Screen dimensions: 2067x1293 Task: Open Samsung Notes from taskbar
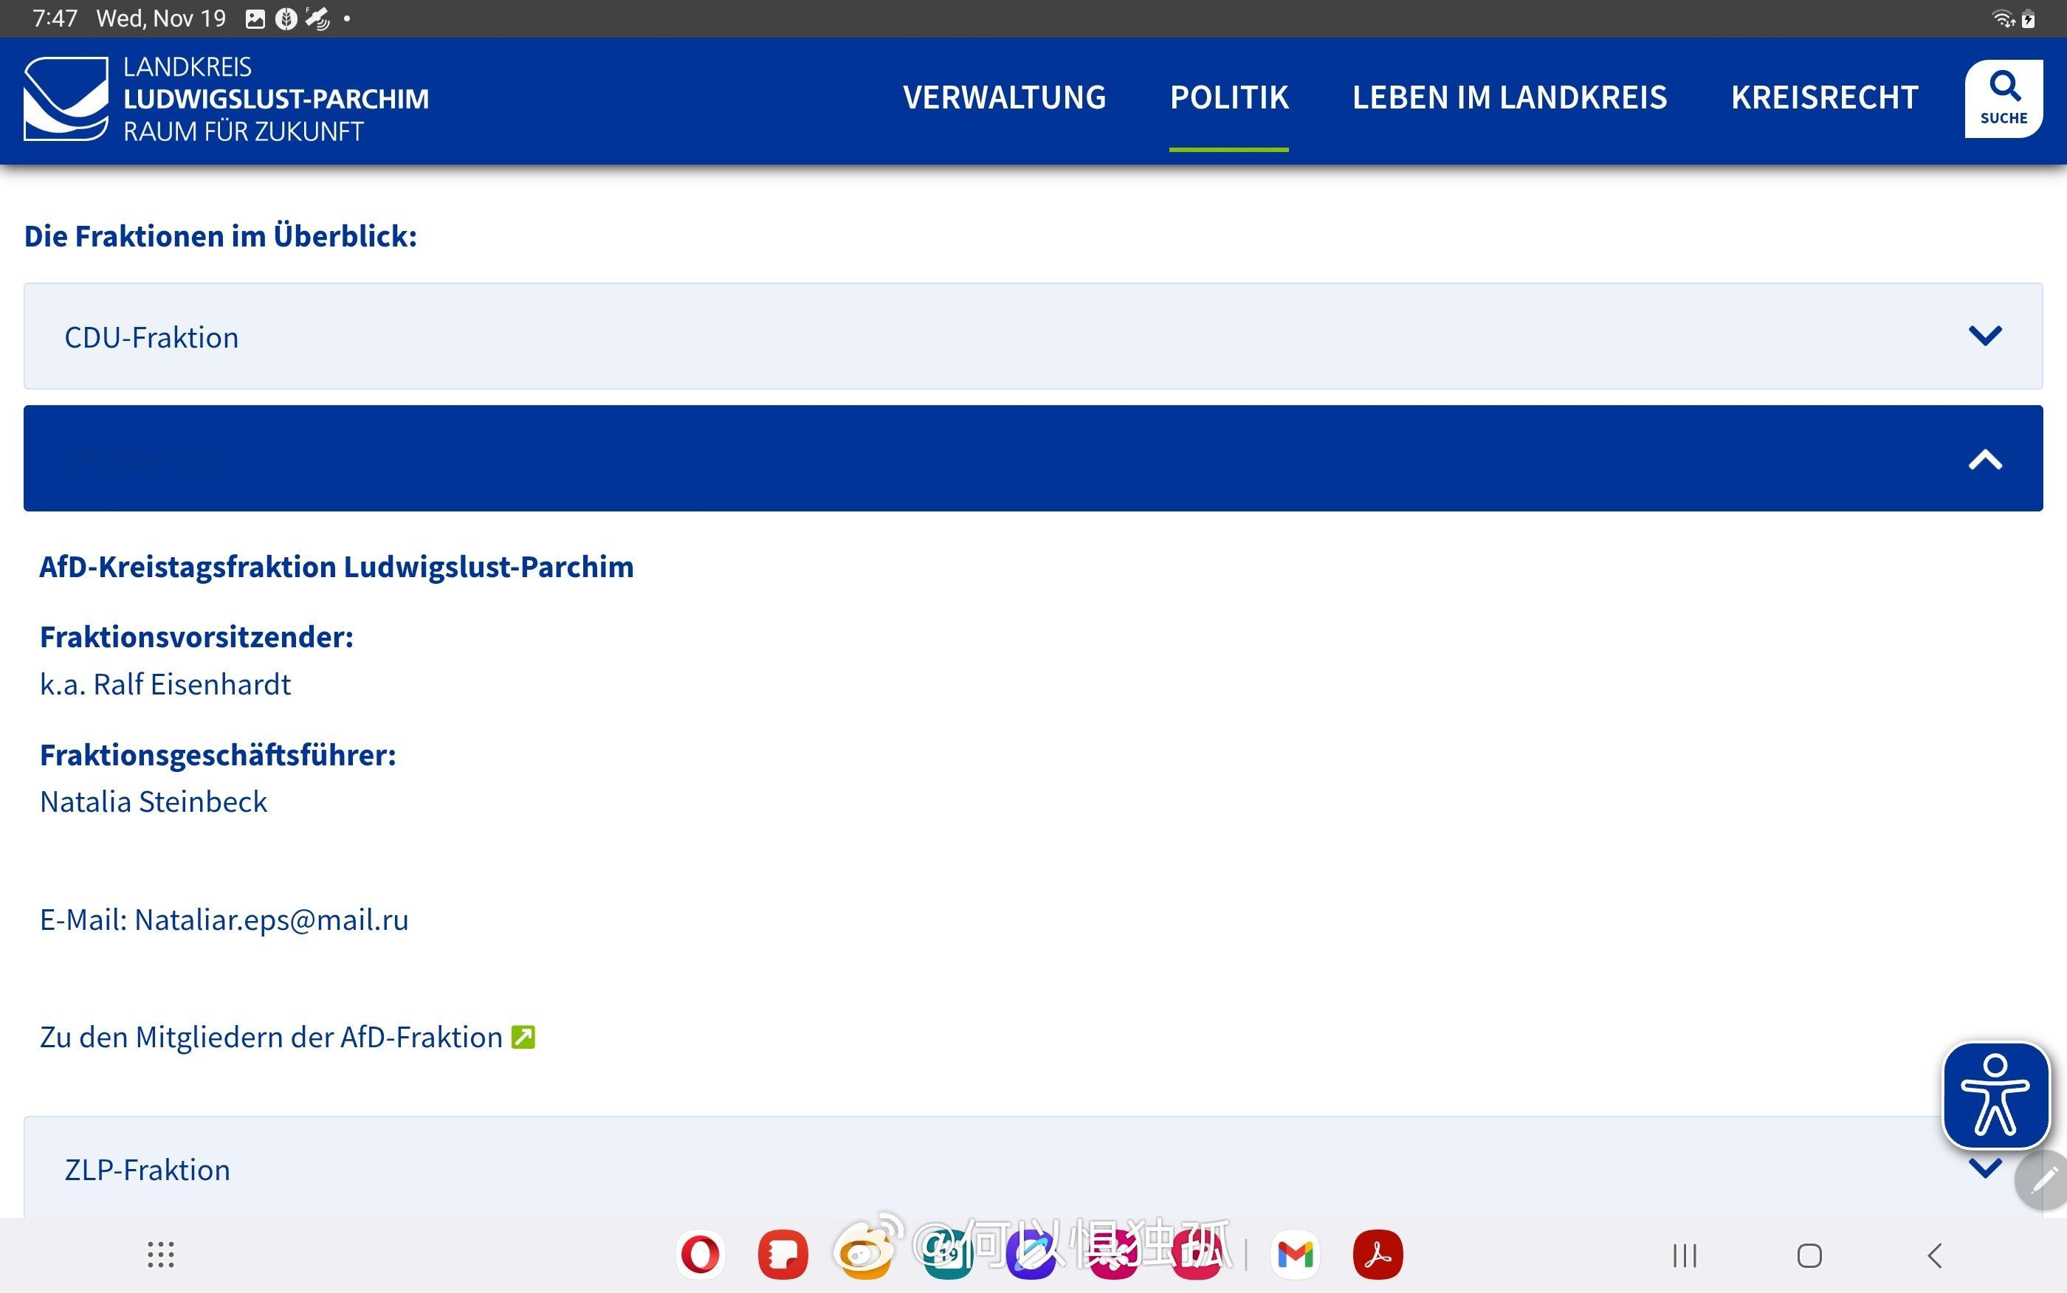[783, 1255]
